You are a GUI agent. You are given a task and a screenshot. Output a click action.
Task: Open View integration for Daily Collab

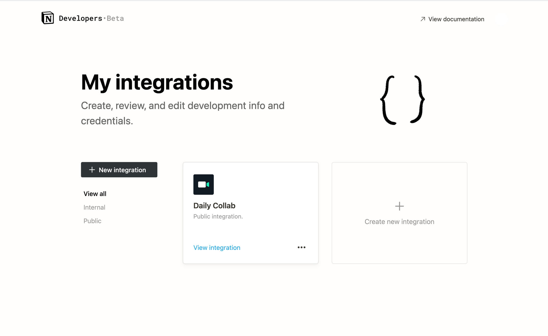pos(217,247)
